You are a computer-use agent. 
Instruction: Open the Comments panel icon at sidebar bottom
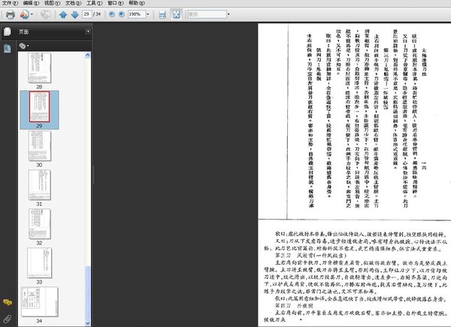coord(8,302)
